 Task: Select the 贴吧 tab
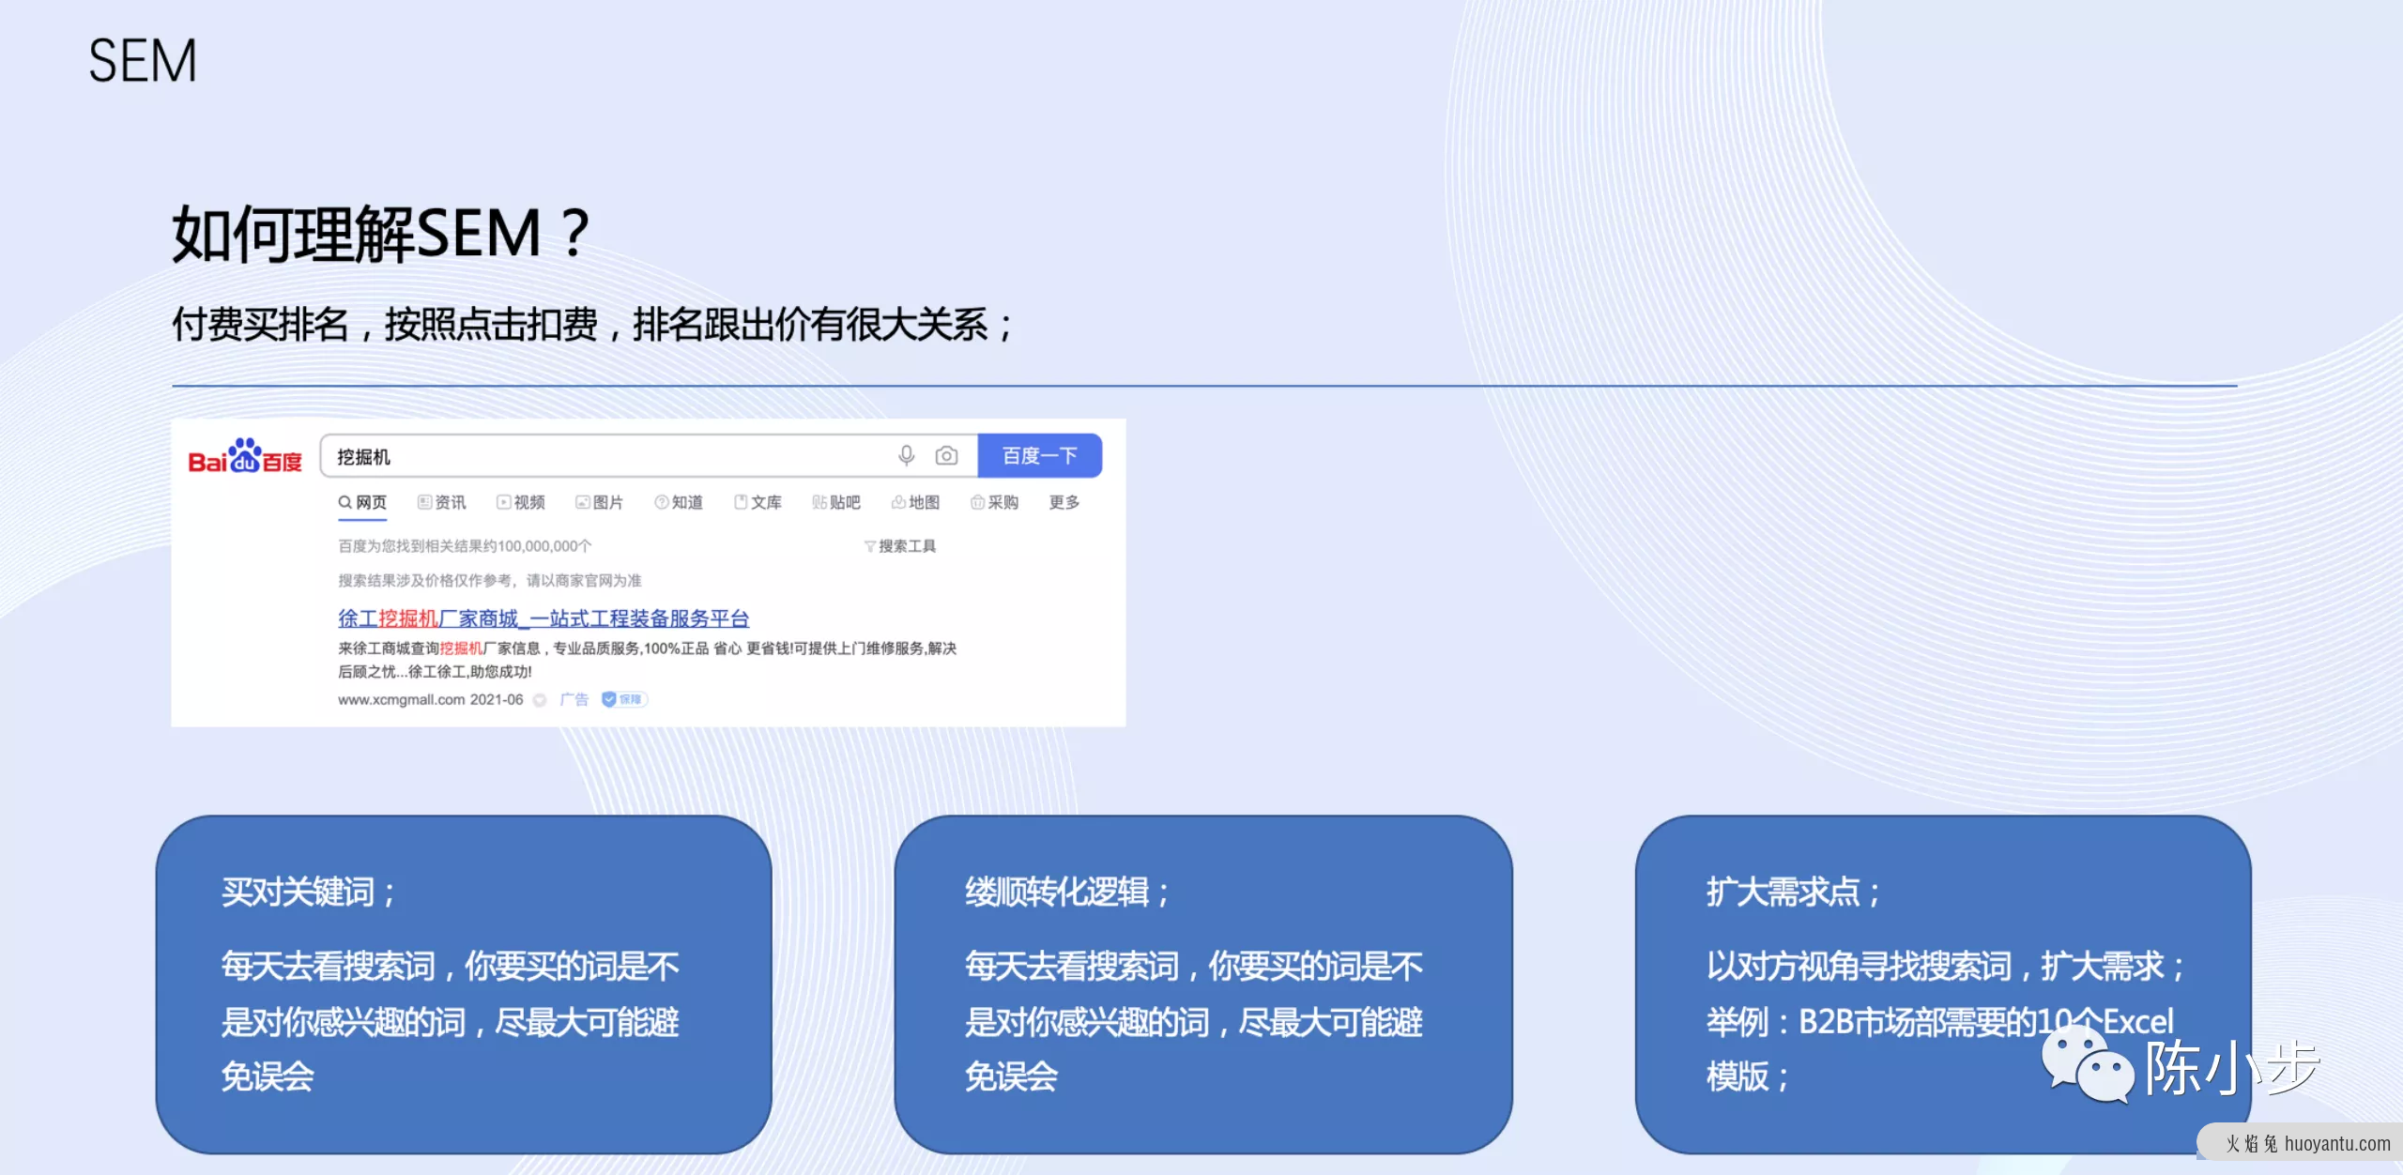836,503
